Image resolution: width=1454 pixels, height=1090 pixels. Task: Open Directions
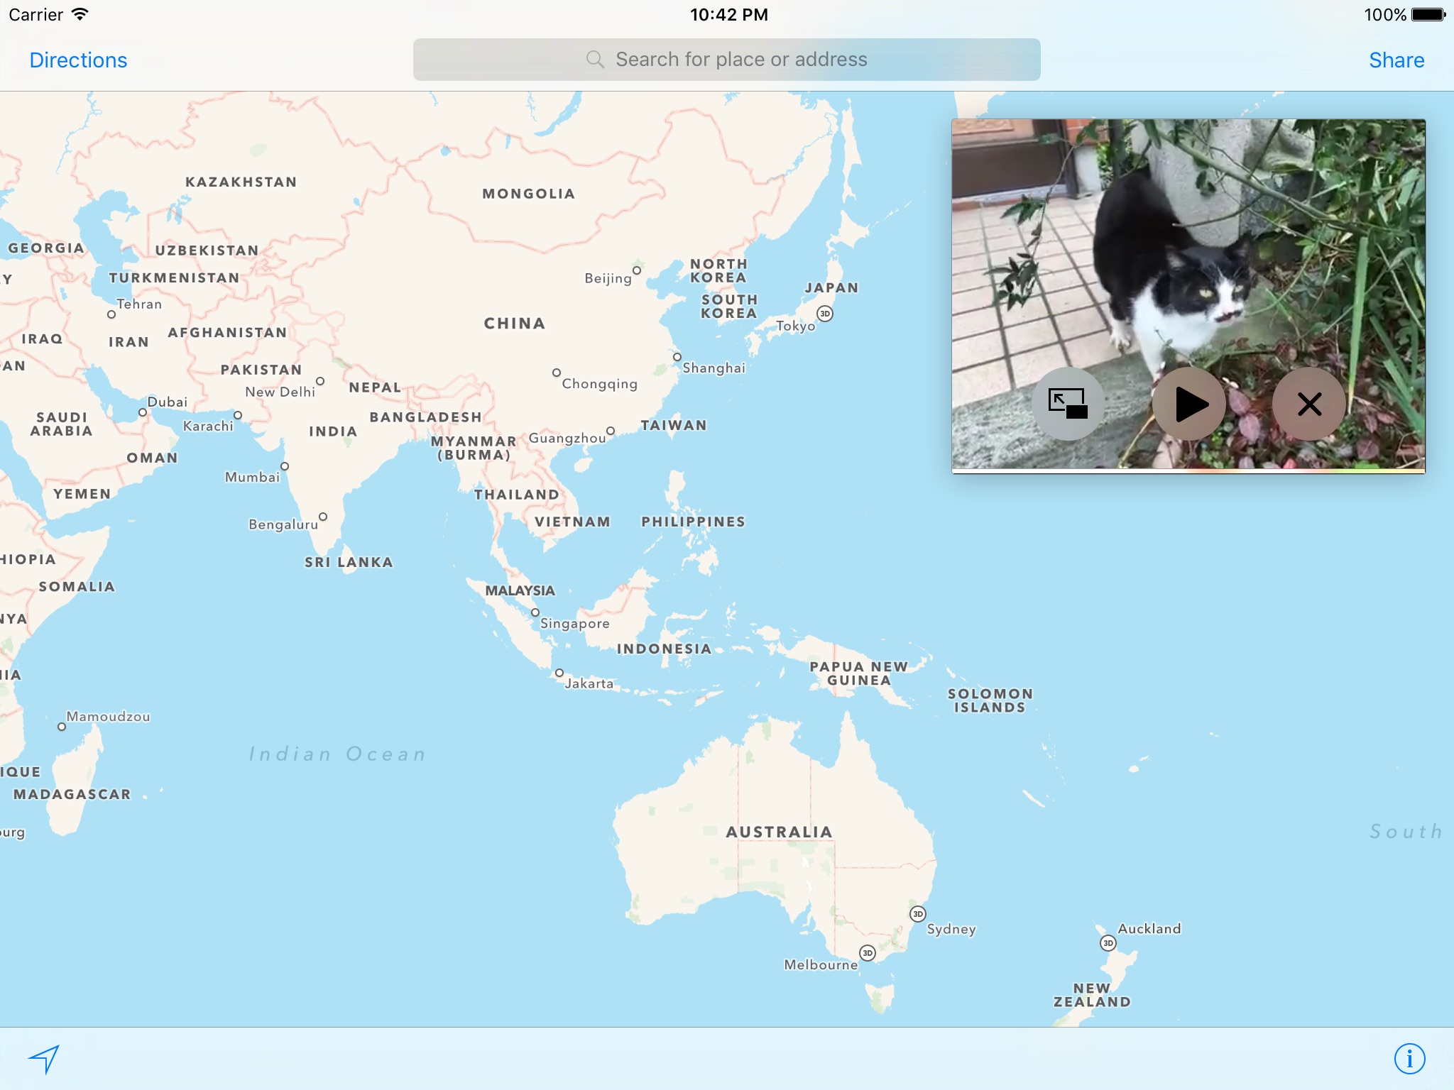(78, 60)
